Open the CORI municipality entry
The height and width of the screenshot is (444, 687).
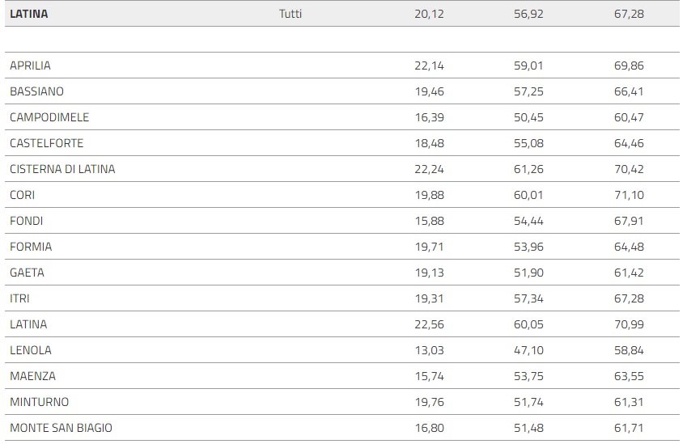(22, 195)
